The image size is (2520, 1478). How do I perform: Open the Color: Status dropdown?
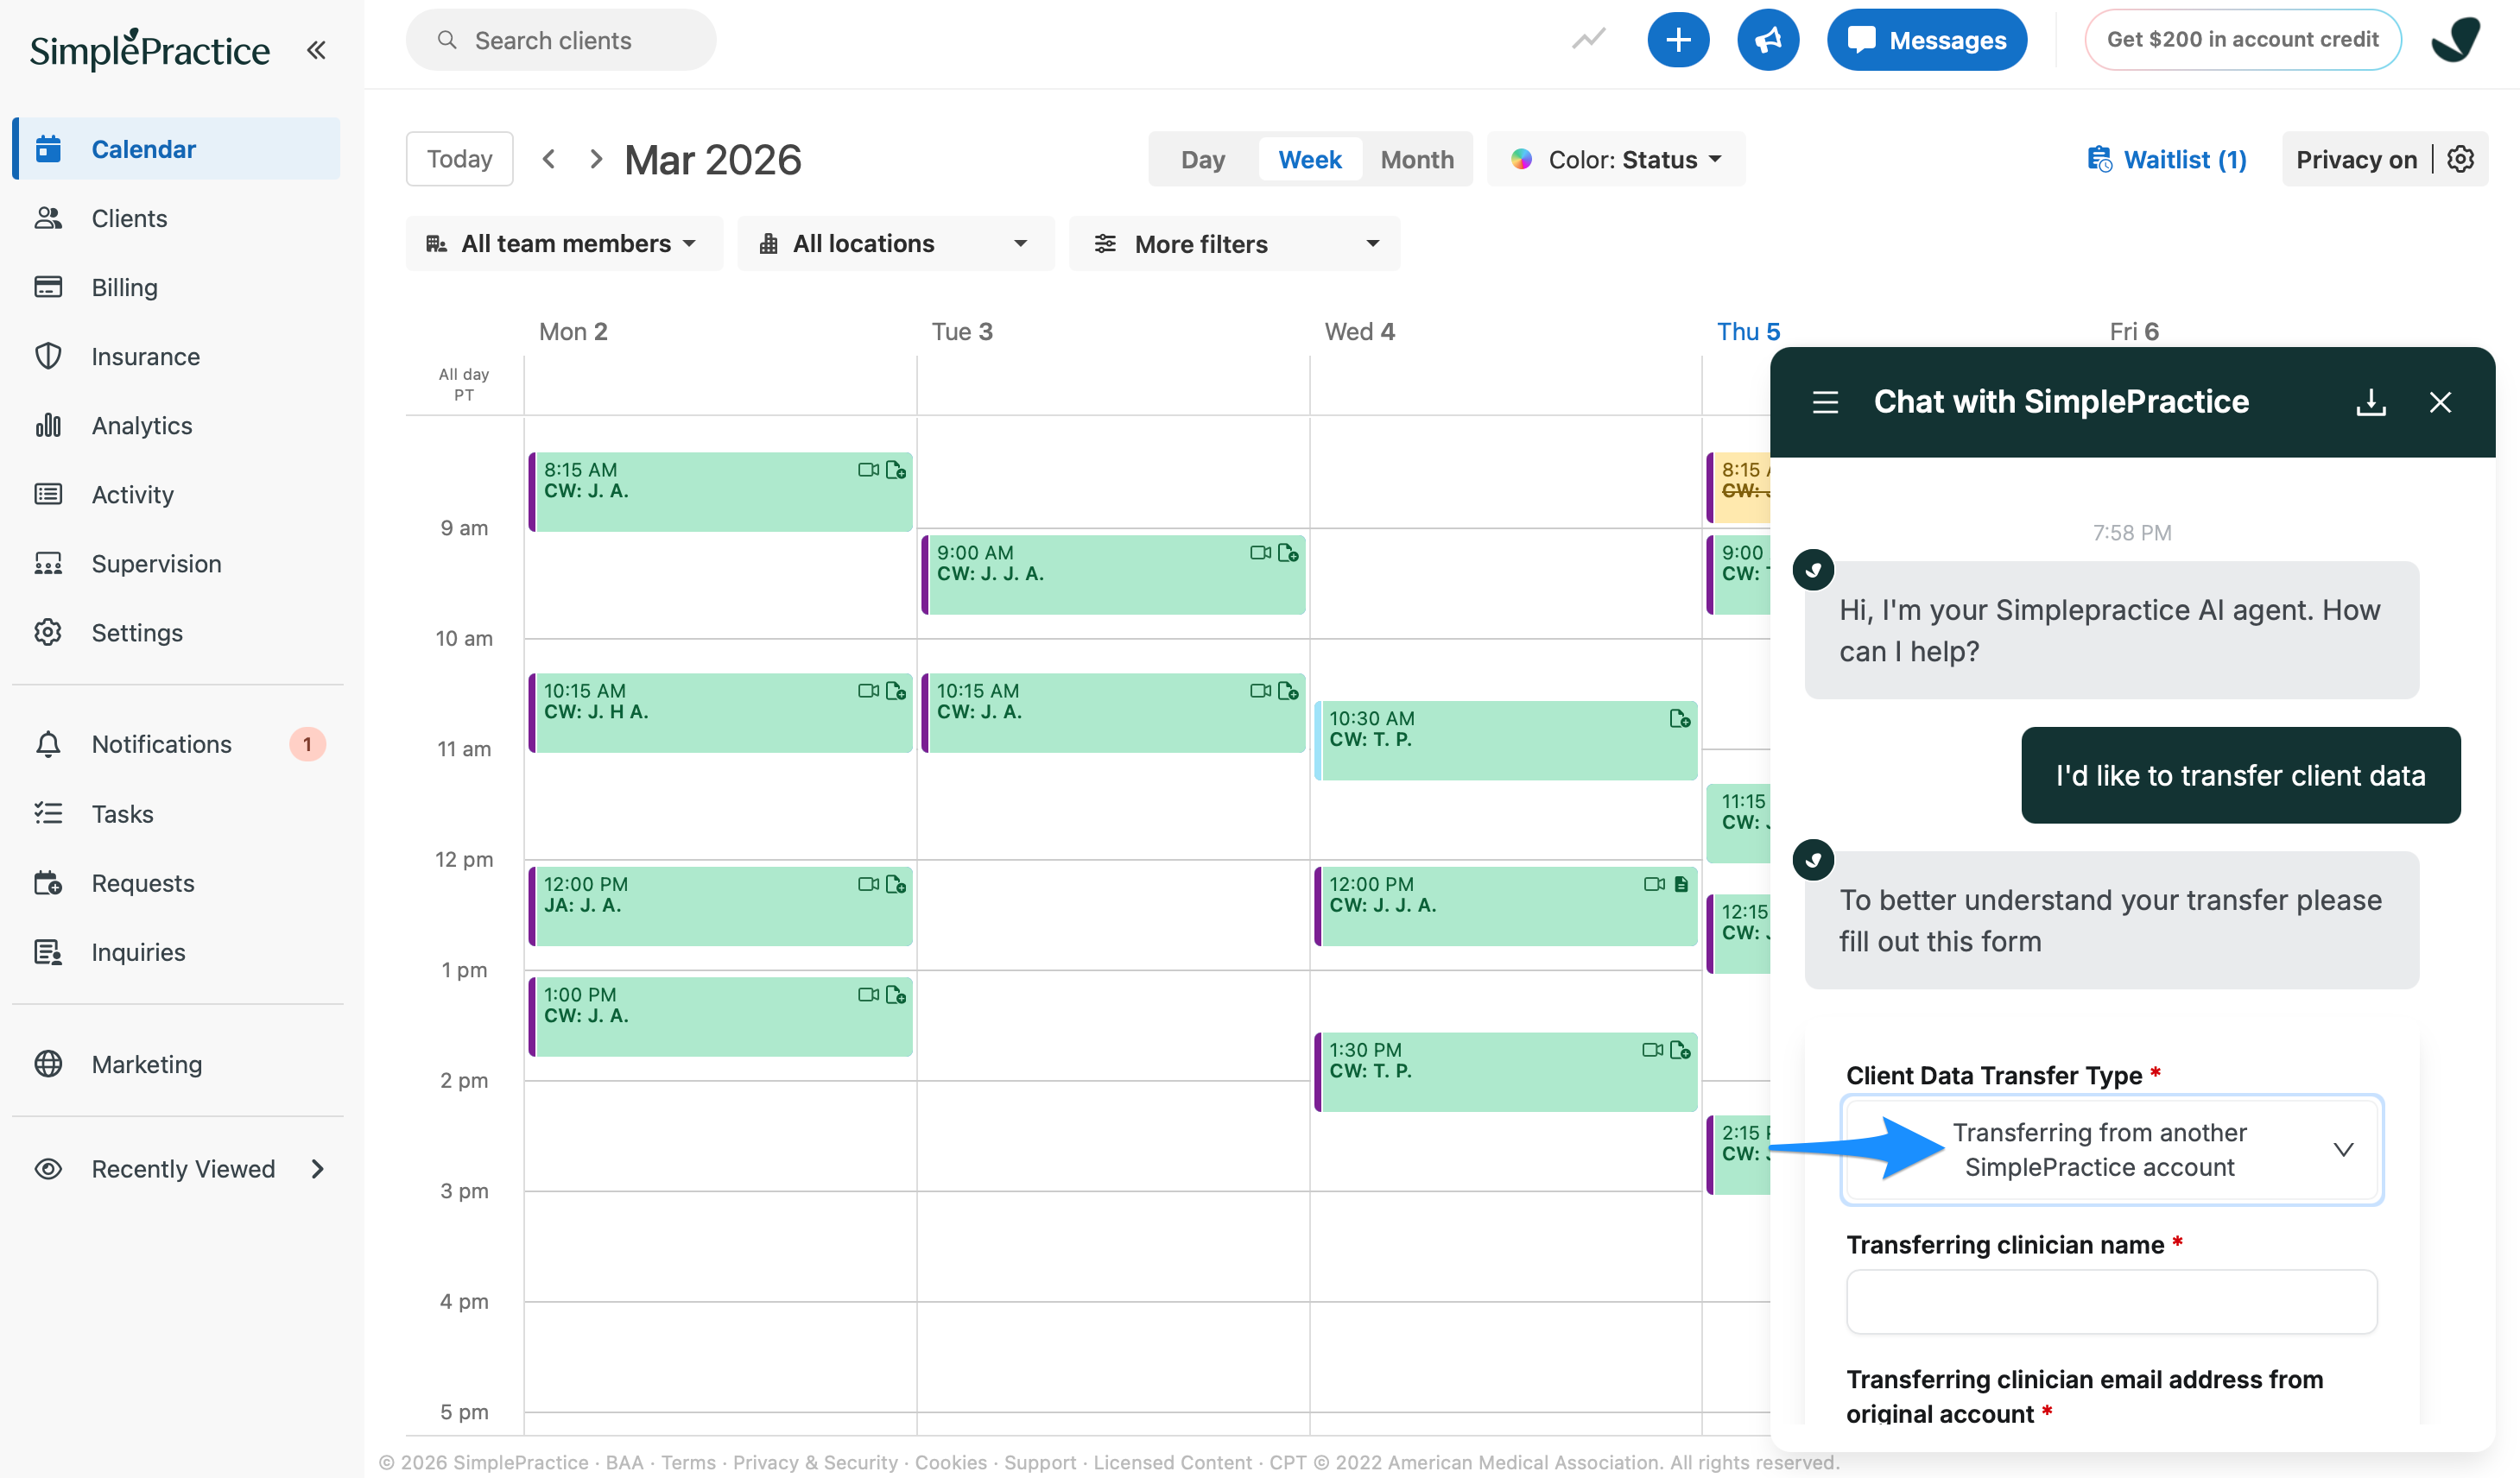[x=1616, y=159]
